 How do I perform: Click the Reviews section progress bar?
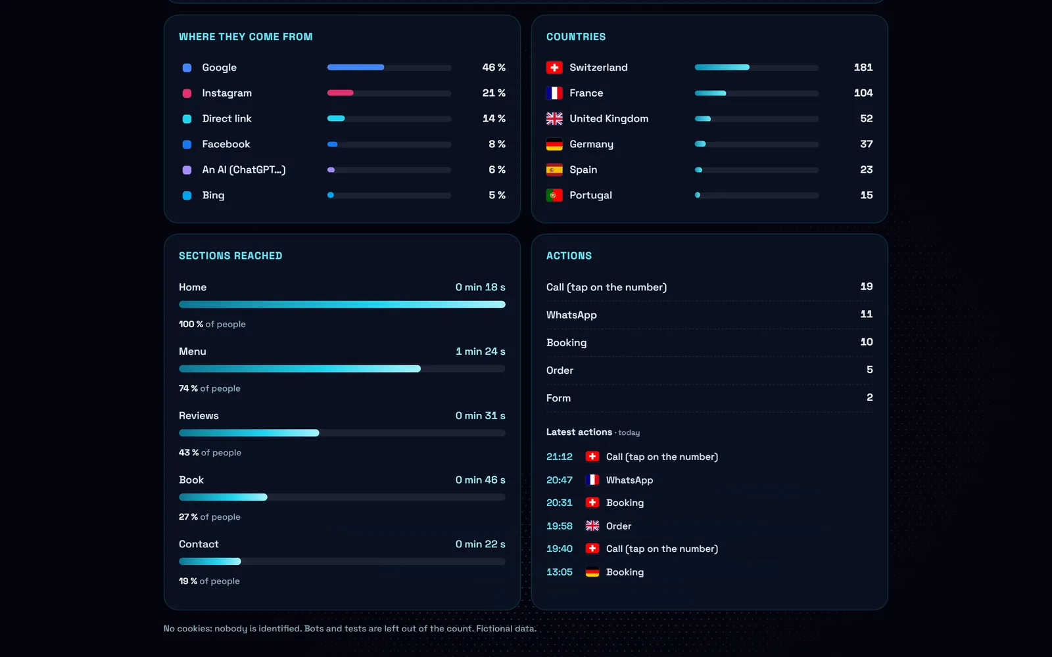[342, 433]
